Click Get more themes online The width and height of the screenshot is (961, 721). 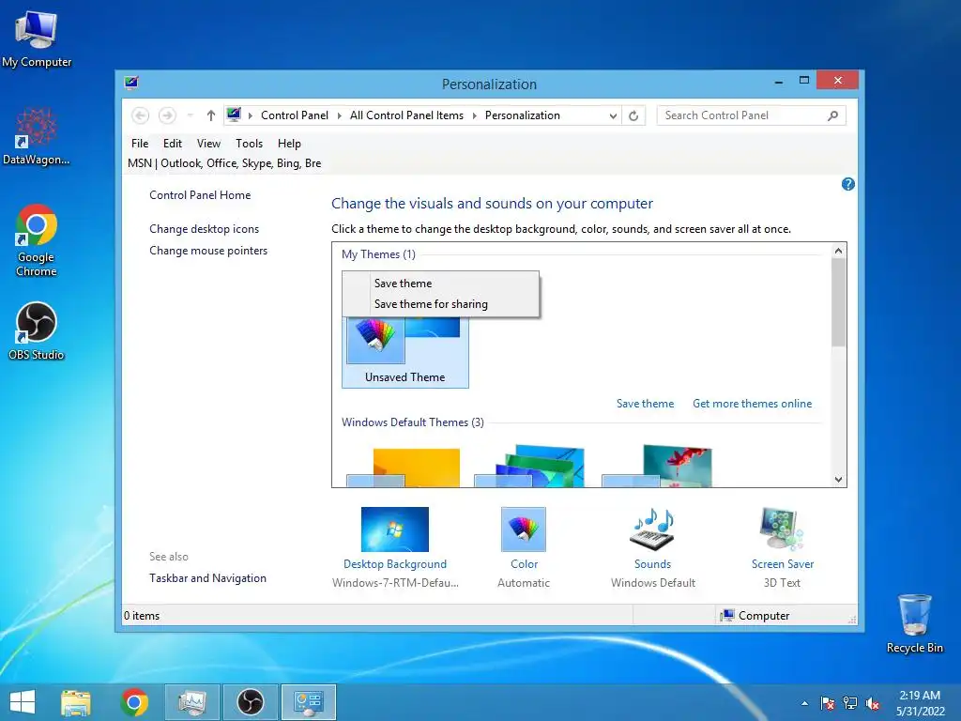pyautogui.click(x=752, y=404)
